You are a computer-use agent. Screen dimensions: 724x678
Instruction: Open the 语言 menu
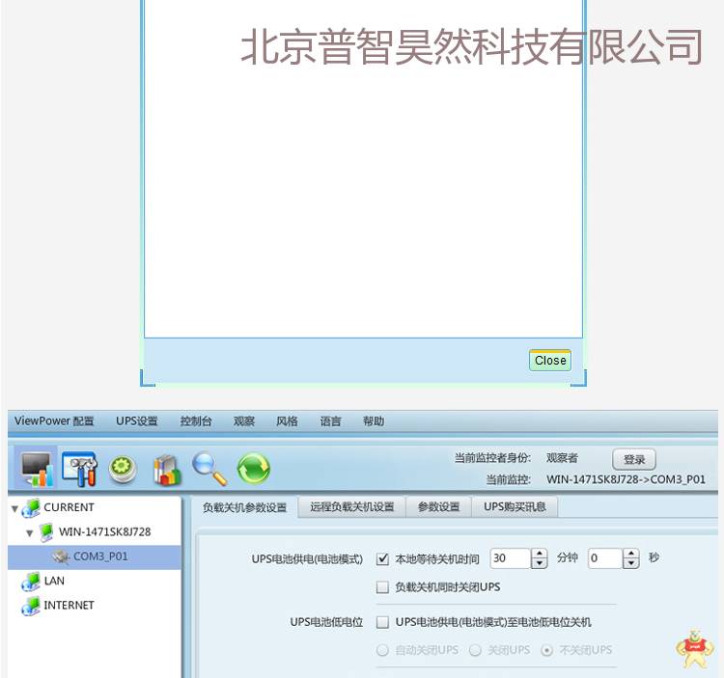tap(330, 420)
